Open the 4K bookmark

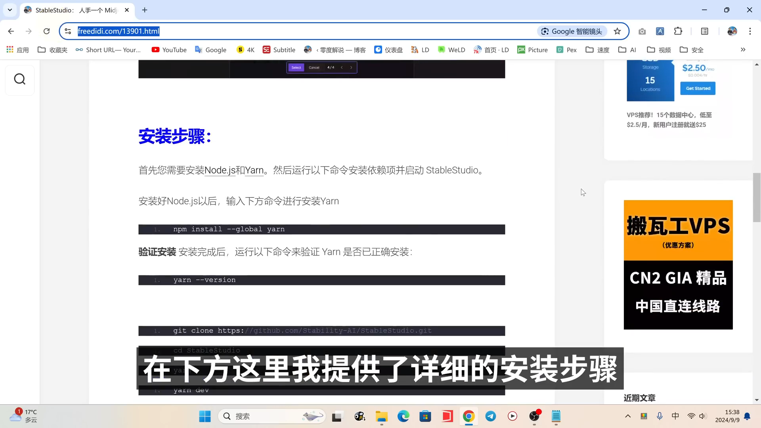coord(245,50)
